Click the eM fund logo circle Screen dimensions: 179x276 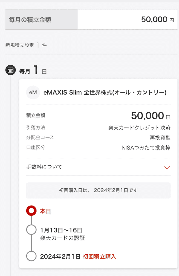click(x=33, y=93)
